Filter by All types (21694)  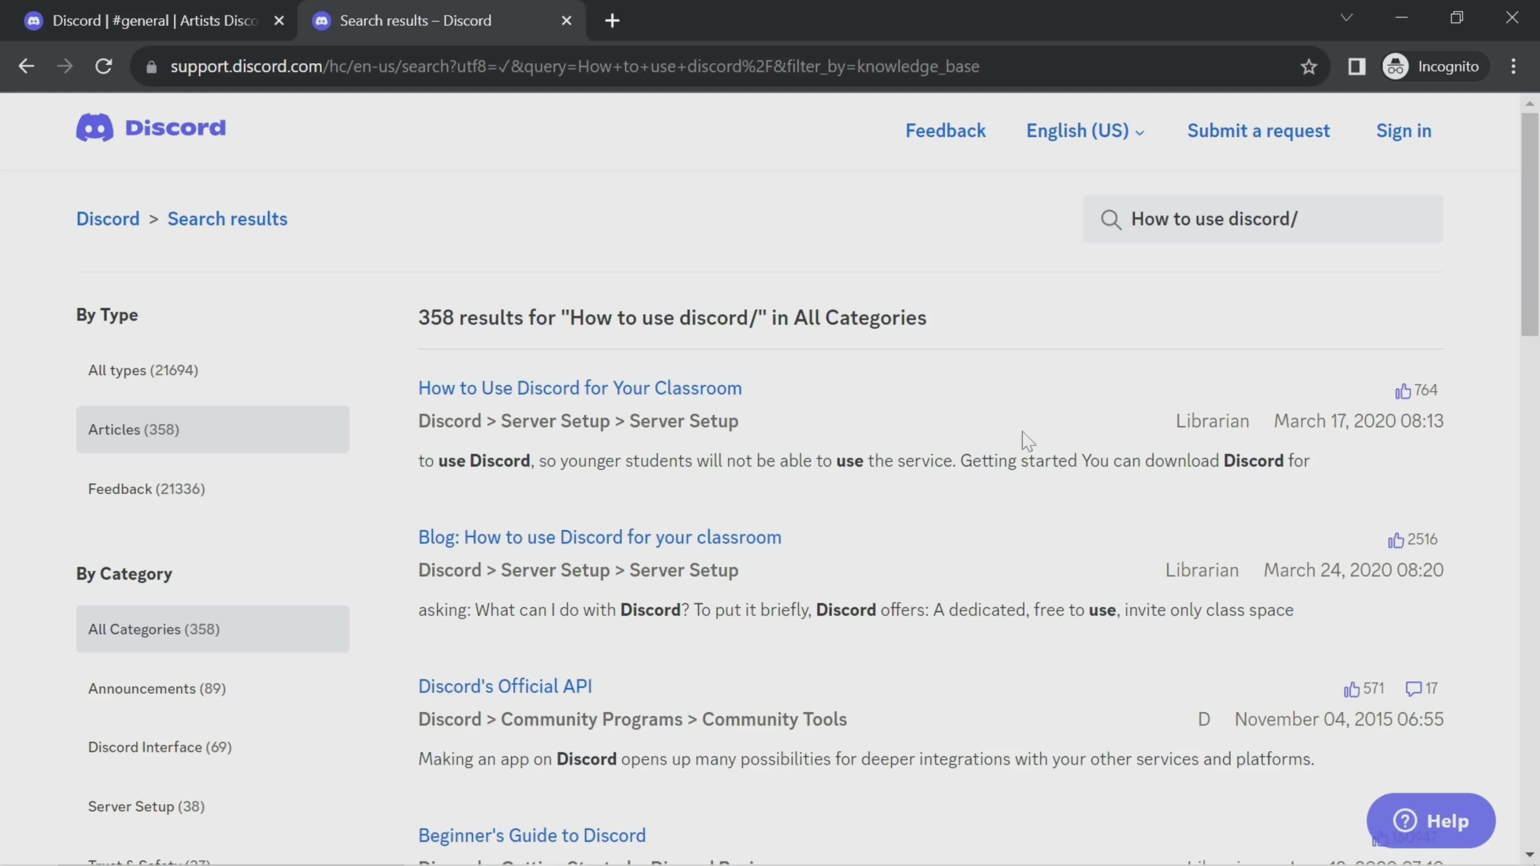click(143, 370)
